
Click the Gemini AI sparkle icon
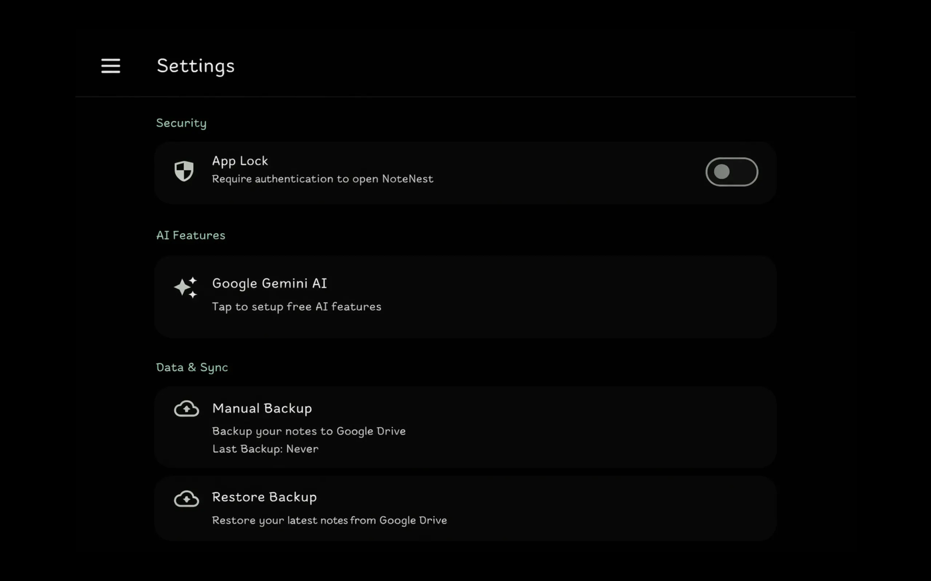tap(185, 288)
